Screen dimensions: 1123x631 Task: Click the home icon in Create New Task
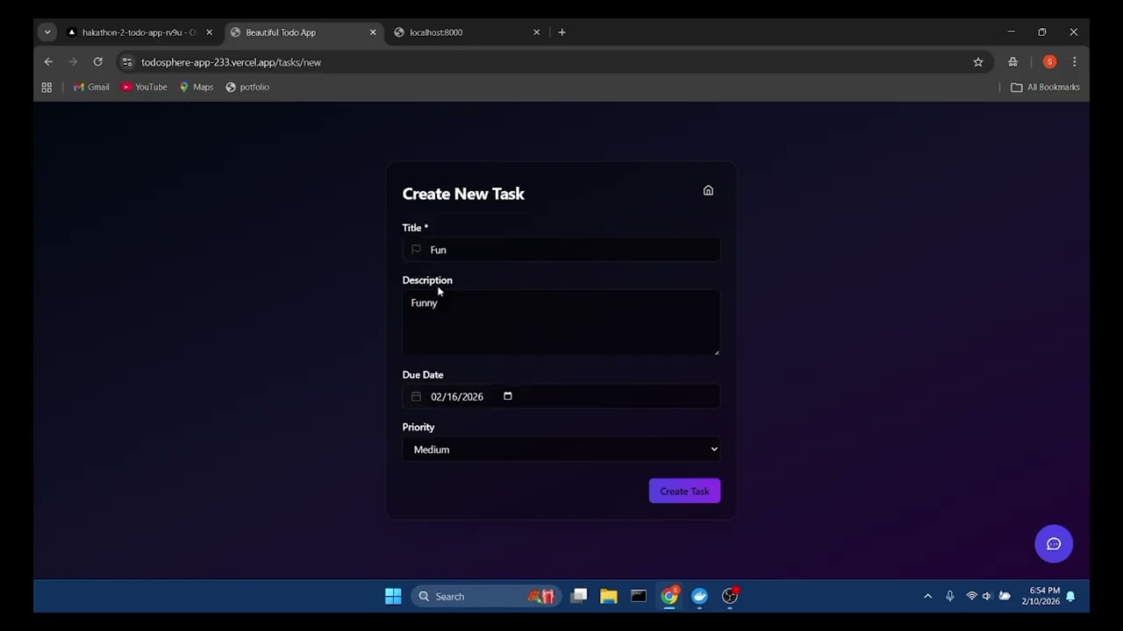pos(708,190)
